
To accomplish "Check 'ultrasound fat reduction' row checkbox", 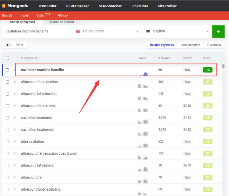I will [x=7, y=82].
